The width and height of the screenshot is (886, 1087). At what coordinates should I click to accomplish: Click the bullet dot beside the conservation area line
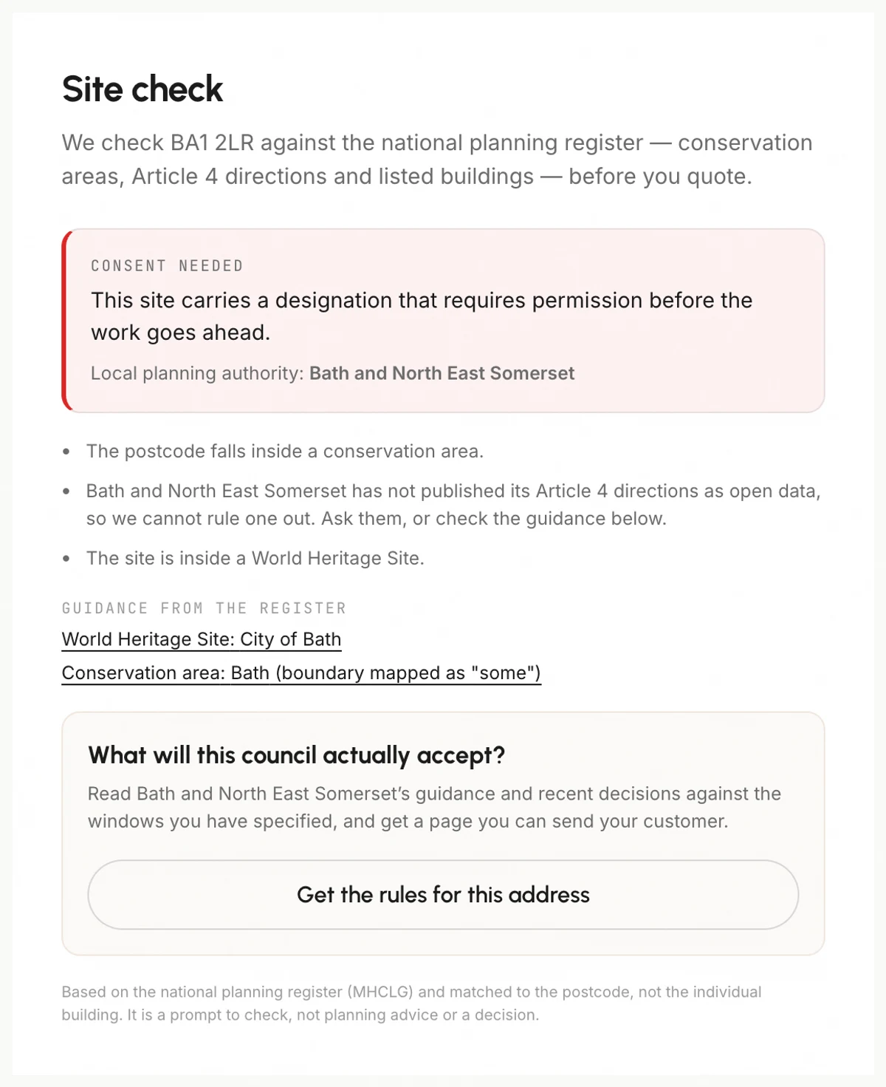point(66,452)
